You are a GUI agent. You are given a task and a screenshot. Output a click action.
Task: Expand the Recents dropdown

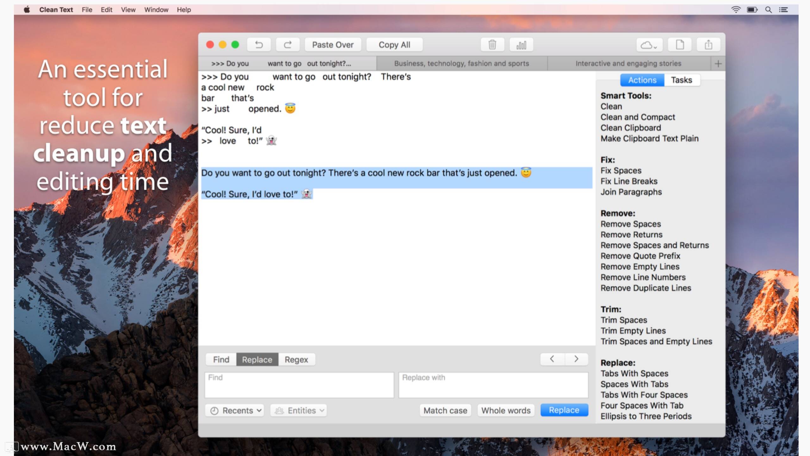pyautogui.click(x=234, y=410)
